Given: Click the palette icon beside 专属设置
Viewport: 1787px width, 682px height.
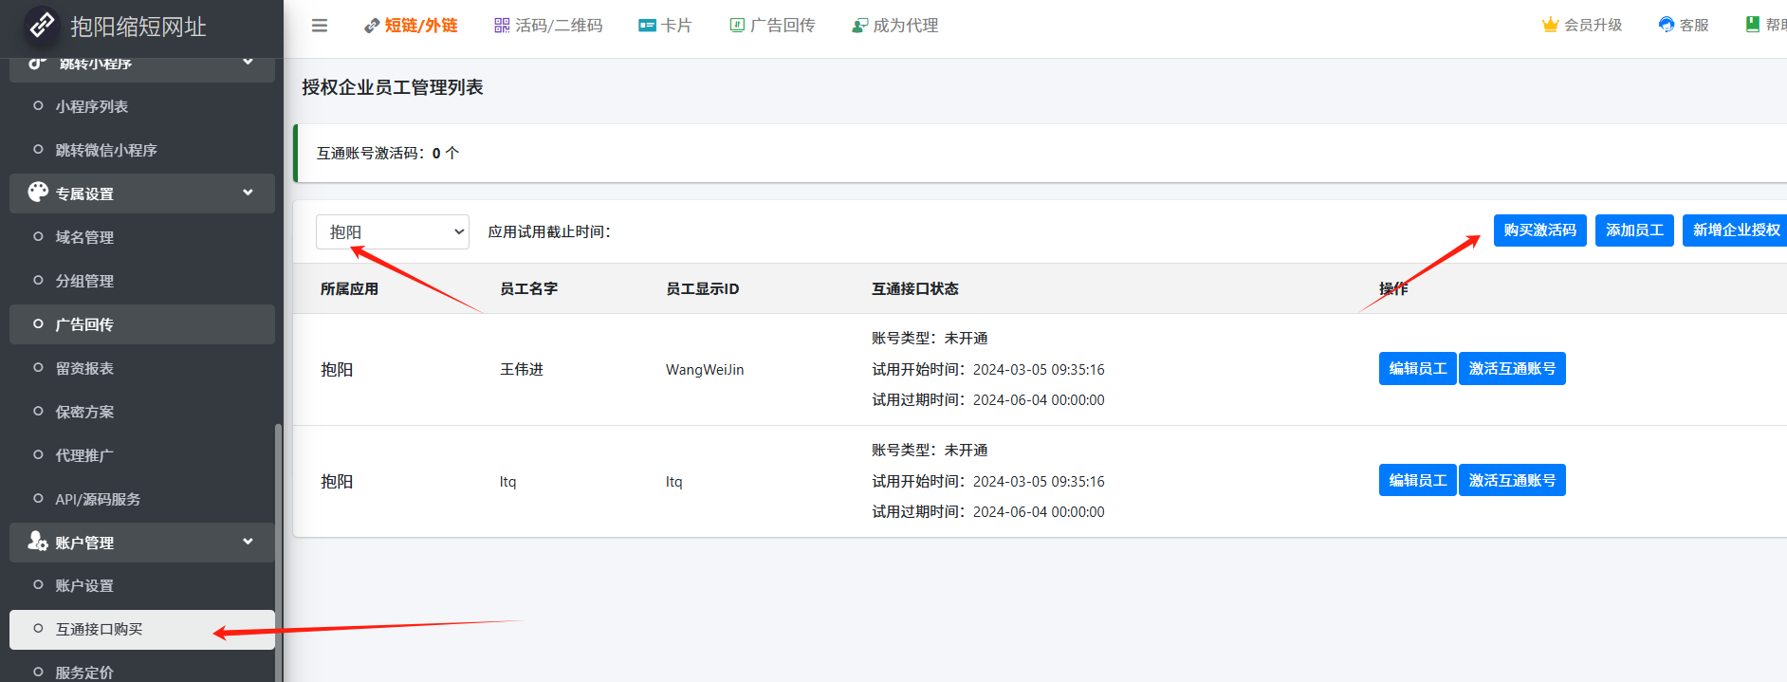Looking at the screenshot, I should click(x=38, y=193).
